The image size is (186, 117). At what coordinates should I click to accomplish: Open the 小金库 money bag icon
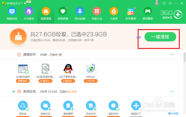pos(114,11)
